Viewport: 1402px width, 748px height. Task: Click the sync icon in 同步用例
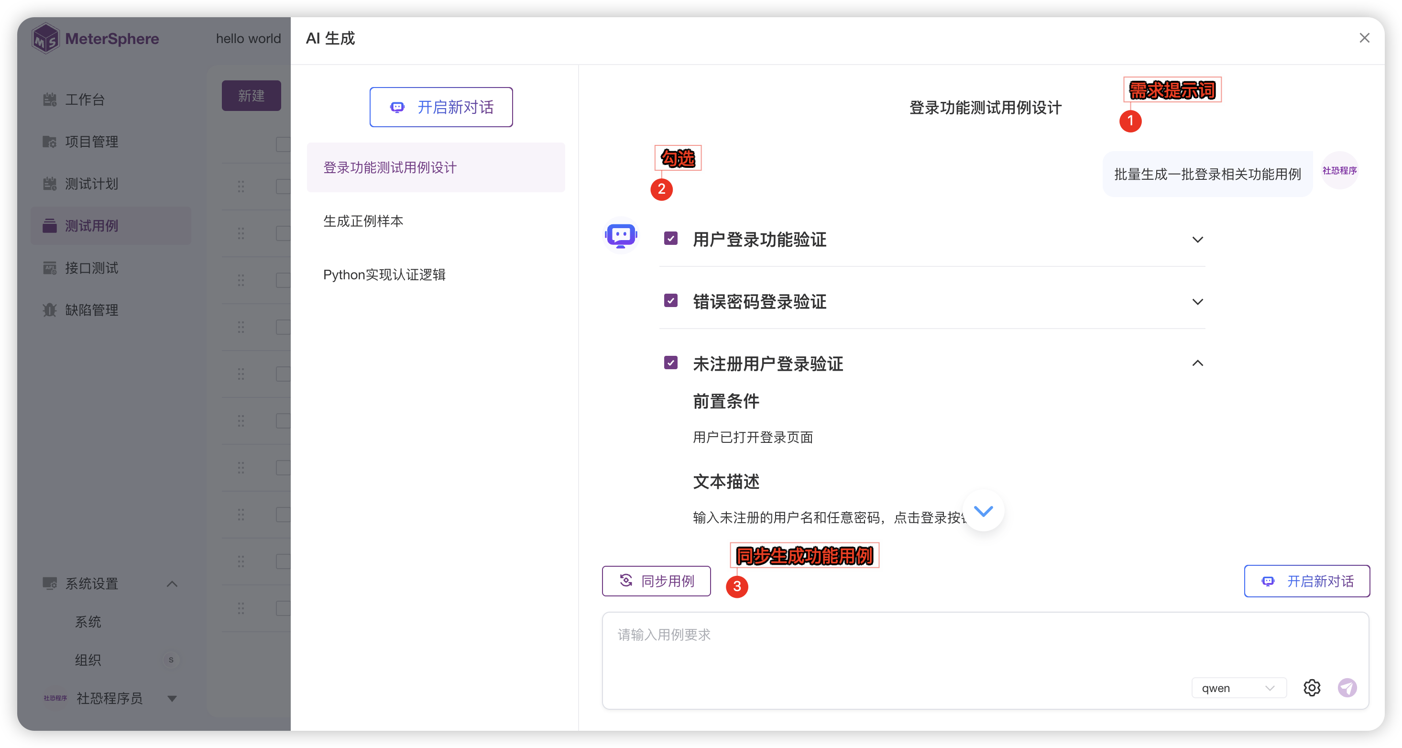click(x=626, y=580)
